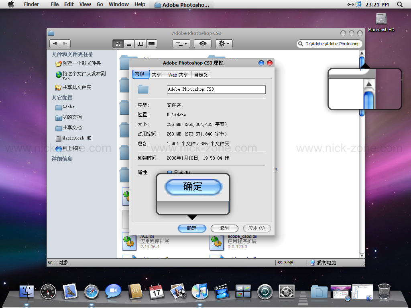
Task: Switch to icon view in toolbar
Action: [x=118, y=44]
